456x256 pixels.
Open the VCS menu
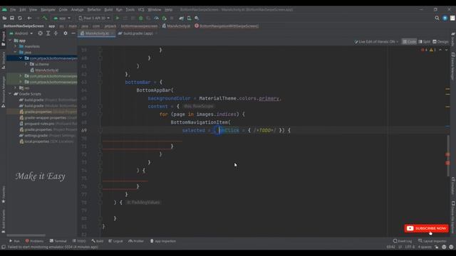141,9
